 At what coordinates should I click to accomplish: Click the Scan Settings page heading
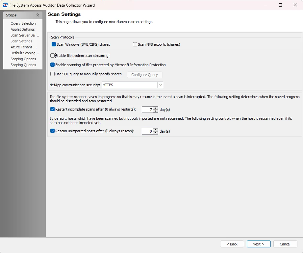point(64,14)
